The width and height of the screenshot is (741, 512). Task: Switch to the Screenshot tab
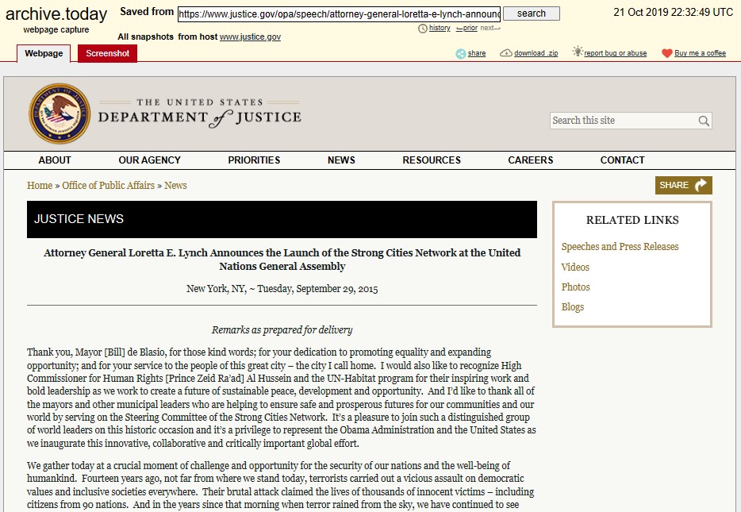pos(107,53)
